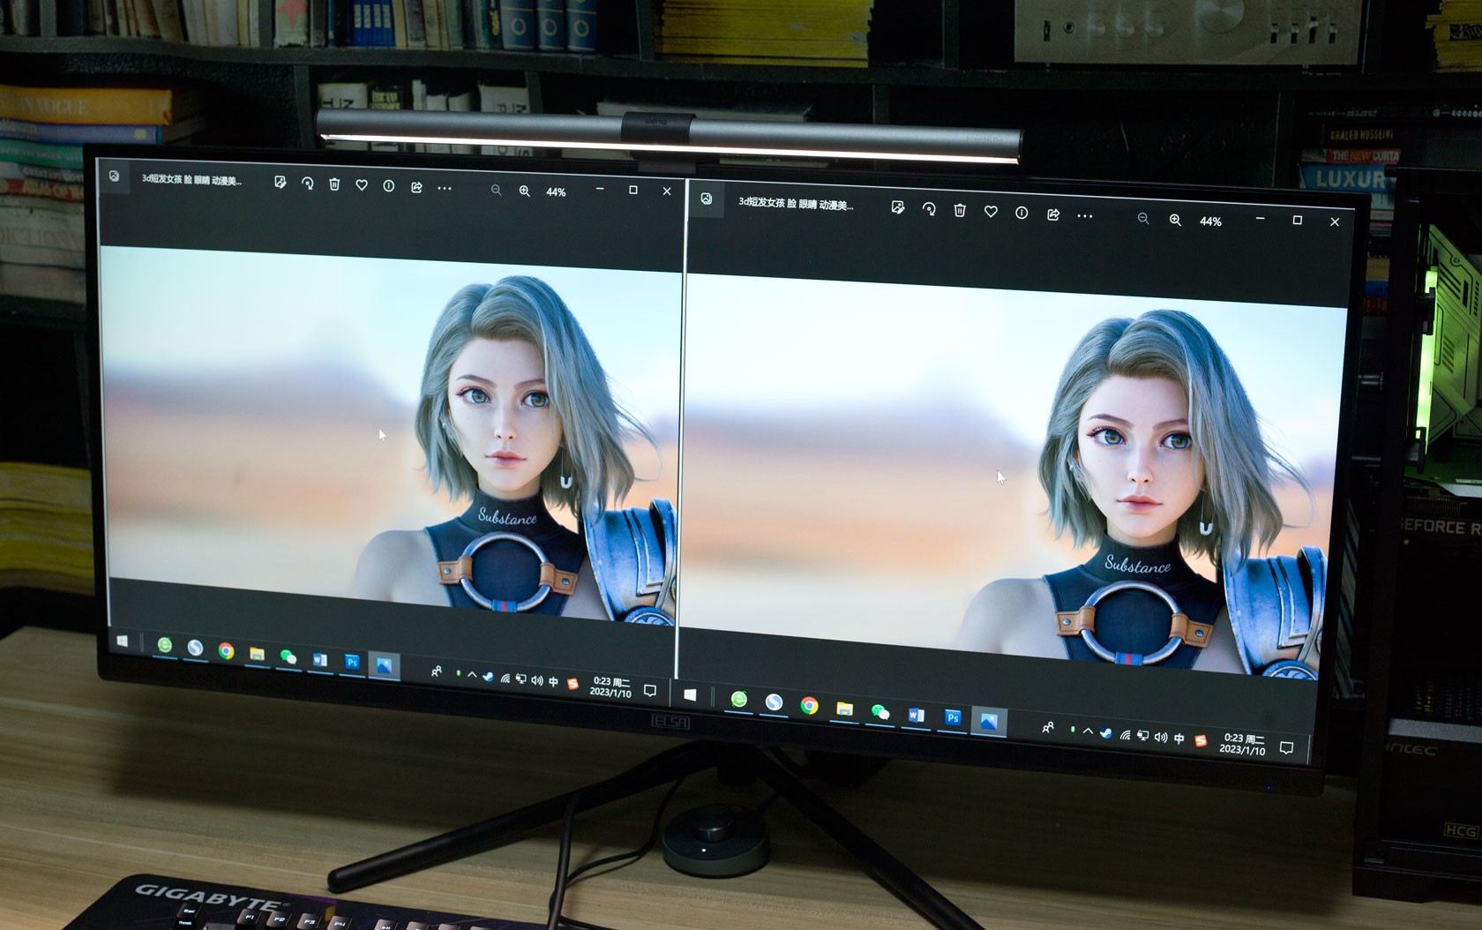Delete the image in left Photos window

334,184
